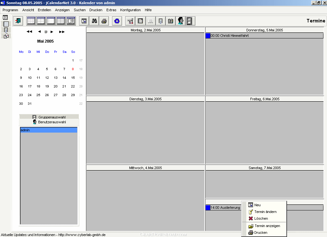Click the film strip group icon in toolbar
The height and width of the screenshot is (237, 327).
pos(189,21)
